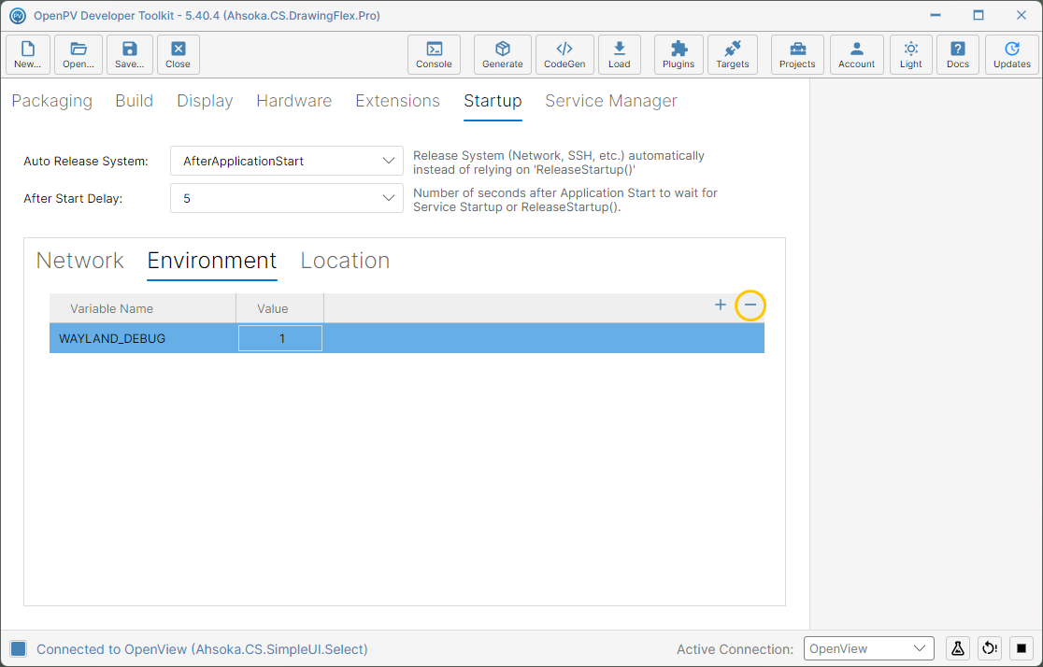Switch to the Packaging tab
The height and width of the screenshot is (667, 1043).
pos(52,101)
